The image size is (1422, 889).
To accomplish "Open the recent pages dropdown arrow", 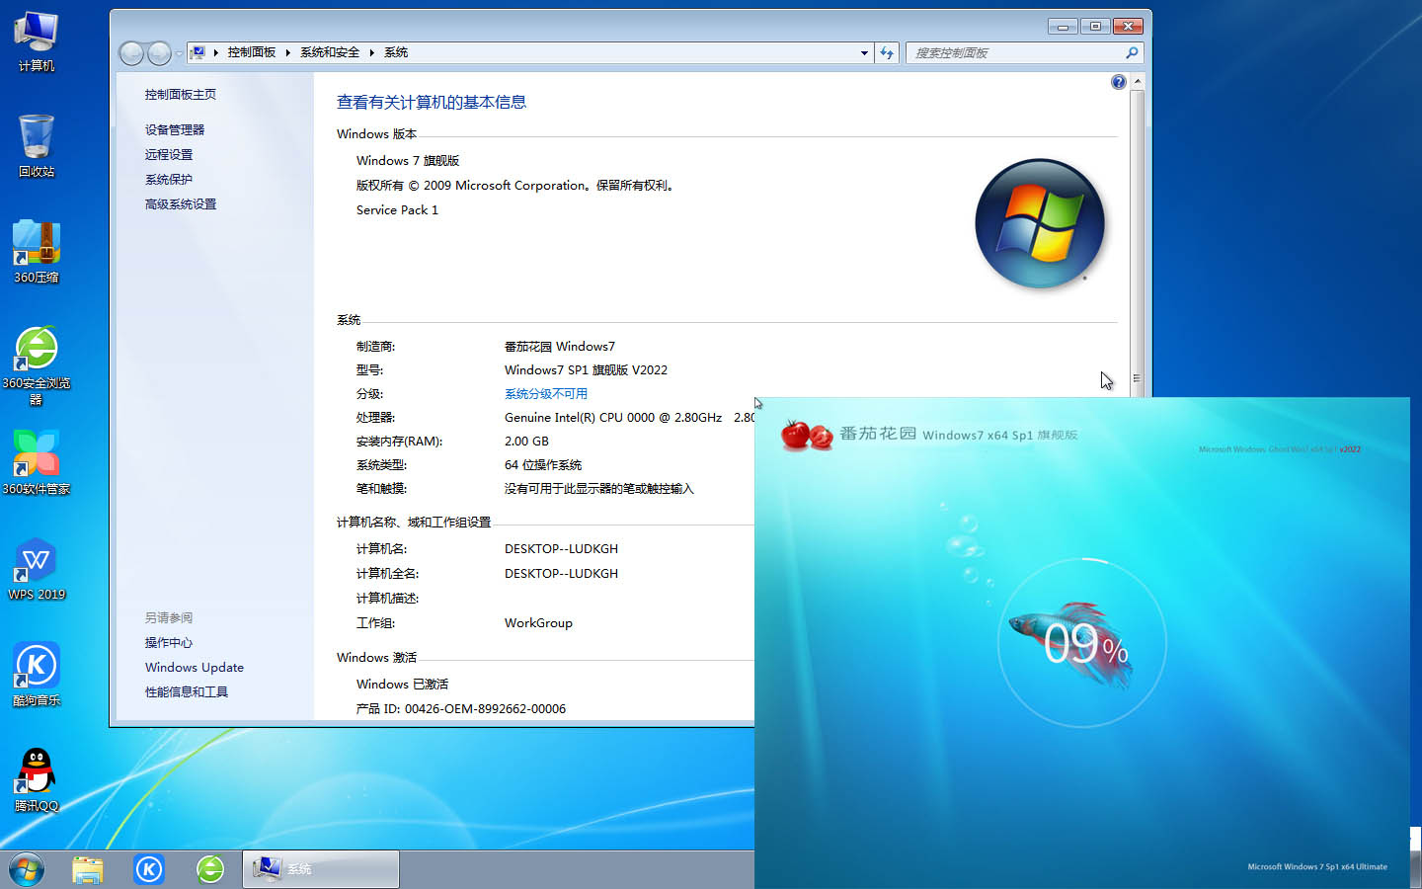I will 179,53.
